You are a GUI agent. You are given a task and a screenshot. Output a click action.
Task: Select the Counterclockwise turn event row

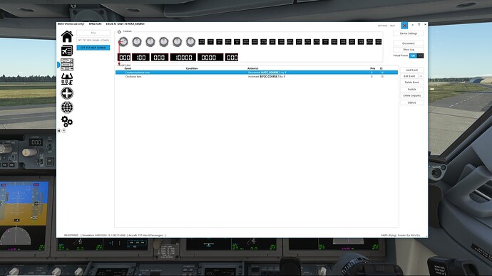click(x=257, y=73)
